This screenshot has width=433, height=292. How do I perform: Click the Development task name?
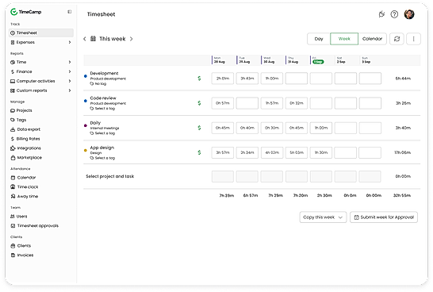click(104, 73)
